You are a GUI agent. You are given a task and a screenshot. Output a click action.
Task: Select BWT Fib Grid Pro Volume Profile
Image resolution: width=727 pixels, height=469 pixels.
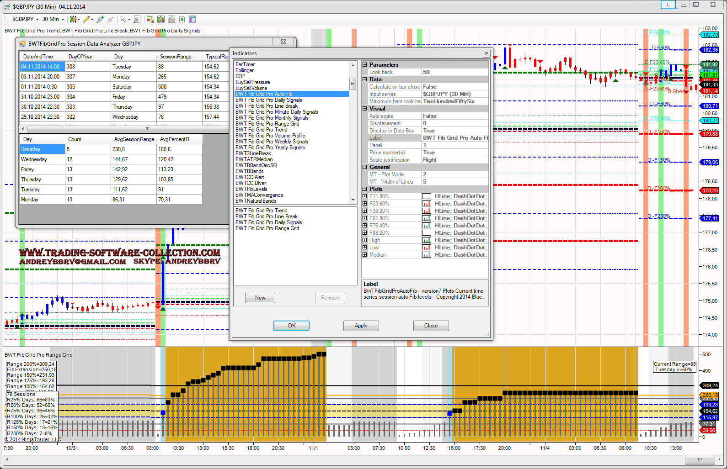tap(270, 136)
